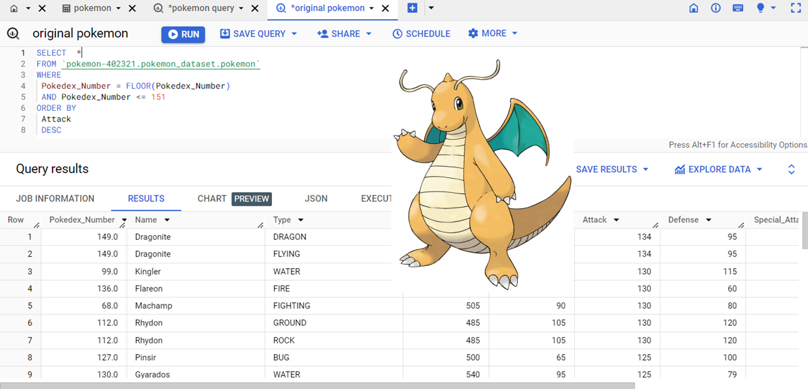Click the vertical results scrollbar
808x389 pixels.
tap(803, 231)
